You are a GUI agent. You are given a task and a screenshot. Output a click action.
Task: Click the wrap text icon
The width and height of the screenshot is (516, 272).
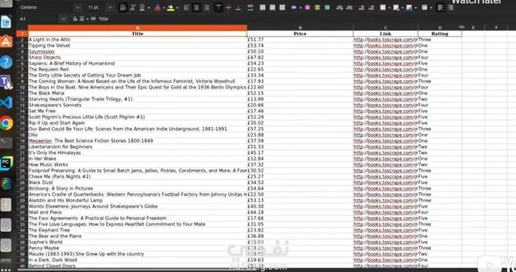click(x=250, y=7)
